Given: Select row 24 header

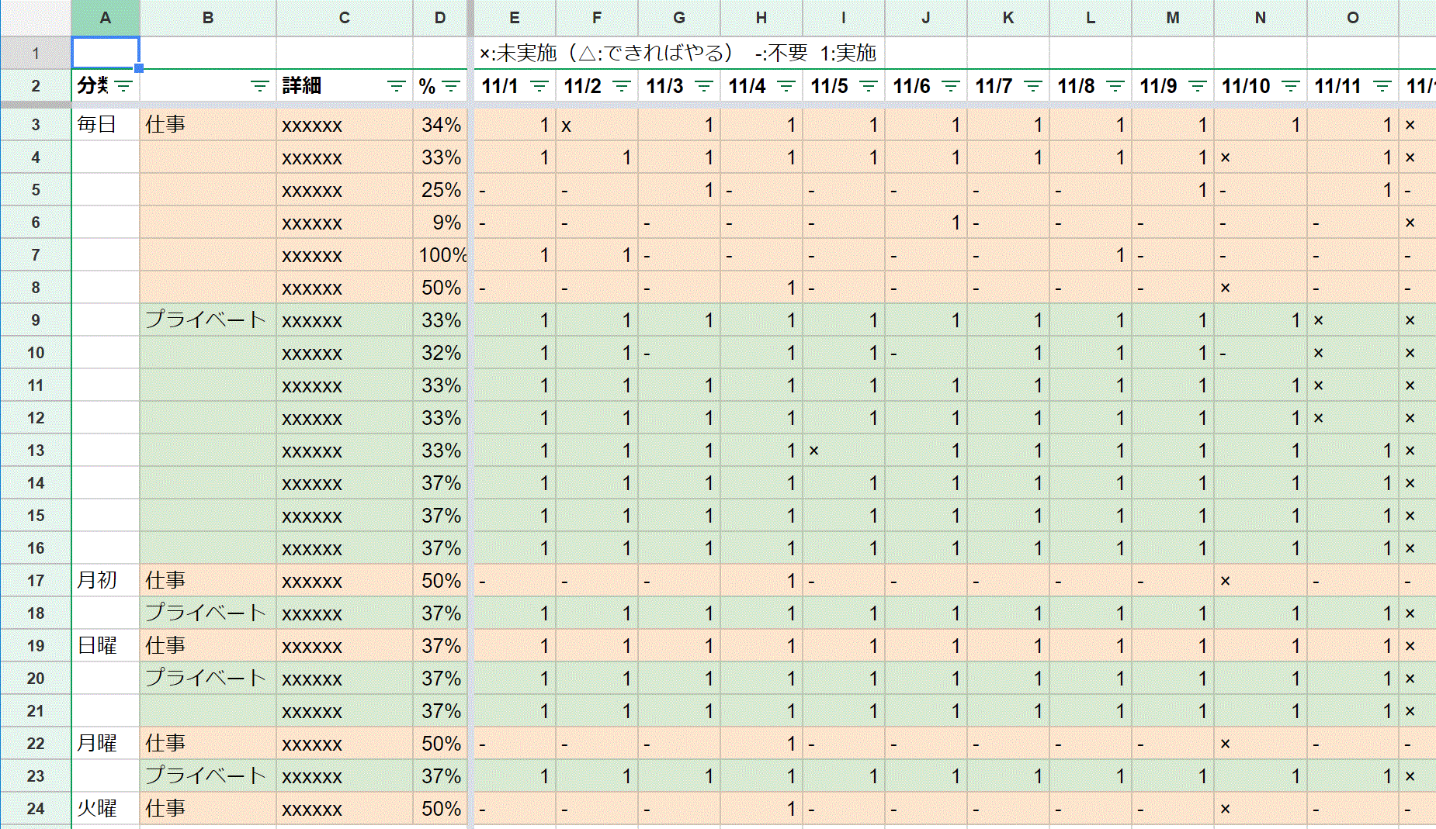Looking at the screenshot, I should click(36, 809).
